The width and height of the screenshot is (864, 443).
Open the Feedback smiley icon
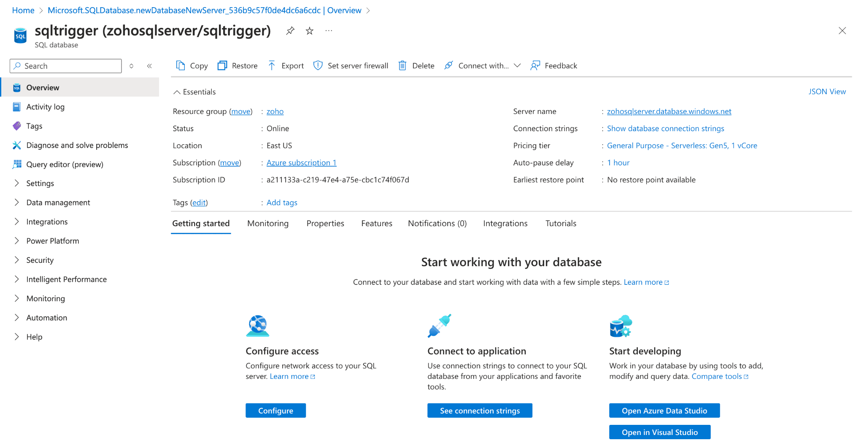(535, 65)
